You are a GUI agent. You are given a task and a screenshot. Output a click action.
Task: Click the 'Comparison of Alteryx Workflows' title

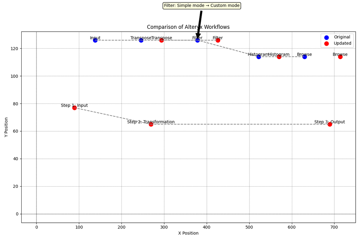[188, 27]
